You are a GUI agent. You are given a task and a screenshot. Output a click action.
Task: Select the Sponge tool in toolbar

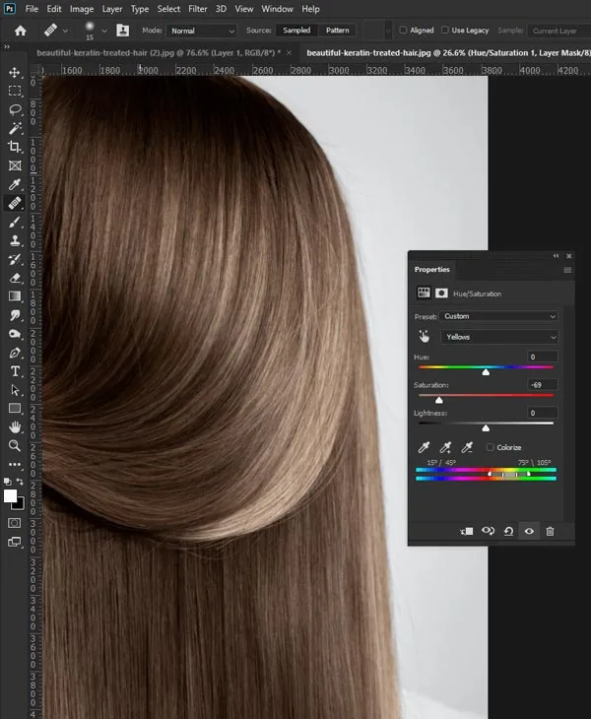[x=15, y=334]
